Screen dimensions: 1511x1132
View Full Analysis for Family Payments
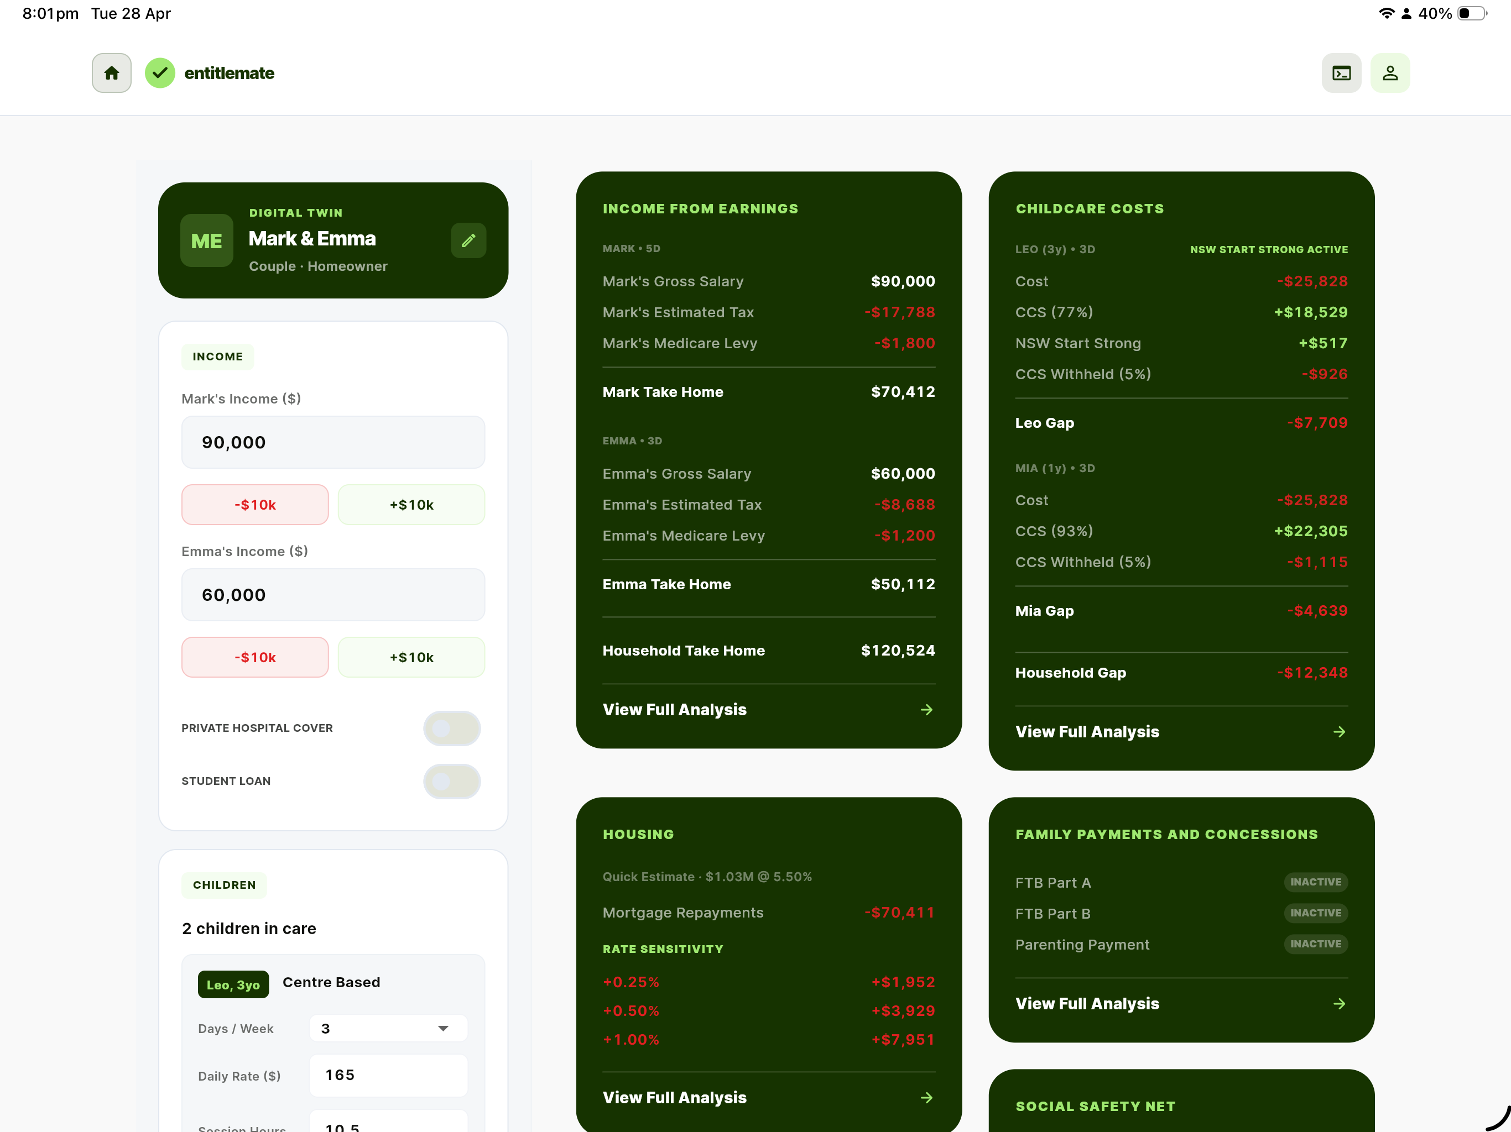click(1181, 1004)
